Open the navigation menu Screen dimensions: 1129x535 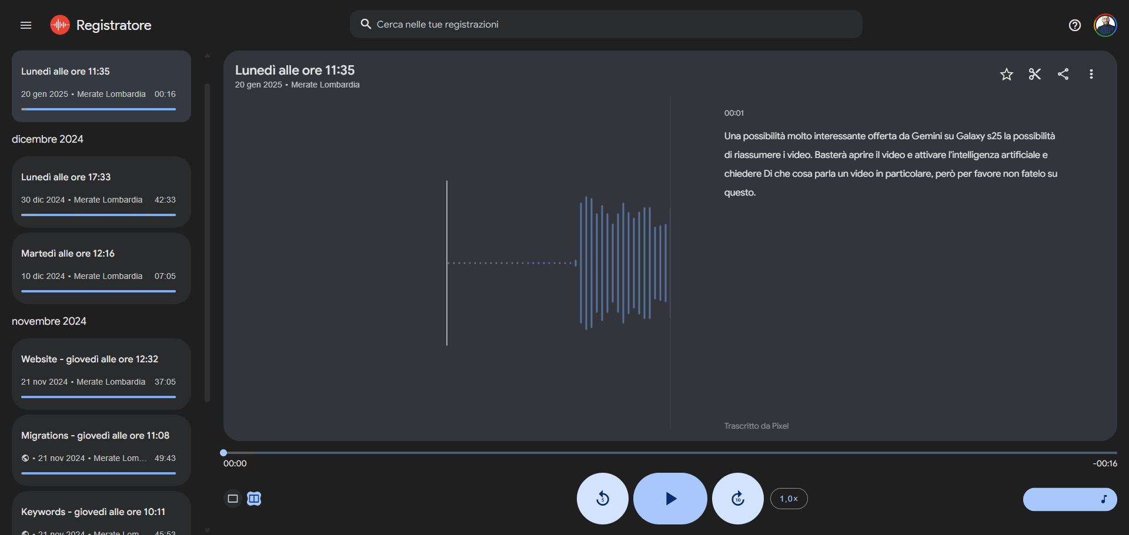25,25
